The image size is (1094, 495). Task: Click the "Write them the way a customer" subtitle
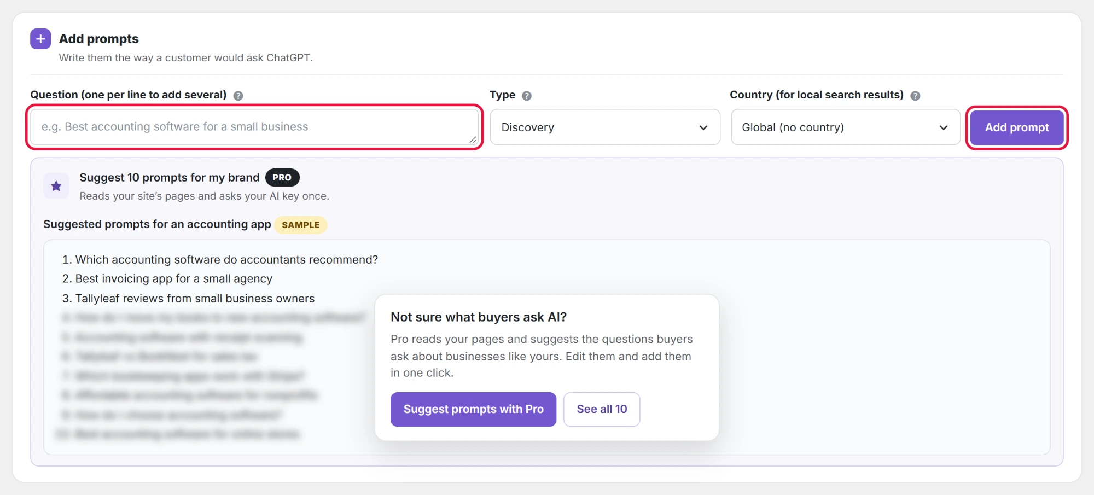point(186,58)
